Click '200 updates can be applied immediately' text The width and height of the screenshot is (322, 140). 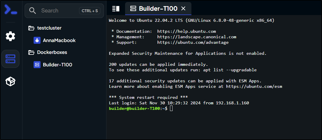pos(158,65)
